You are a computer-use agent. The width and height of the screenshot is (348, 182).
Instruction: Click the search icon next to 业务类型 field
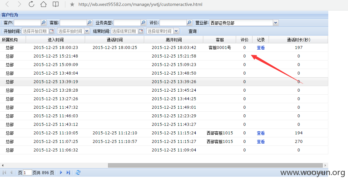point(143,23)
